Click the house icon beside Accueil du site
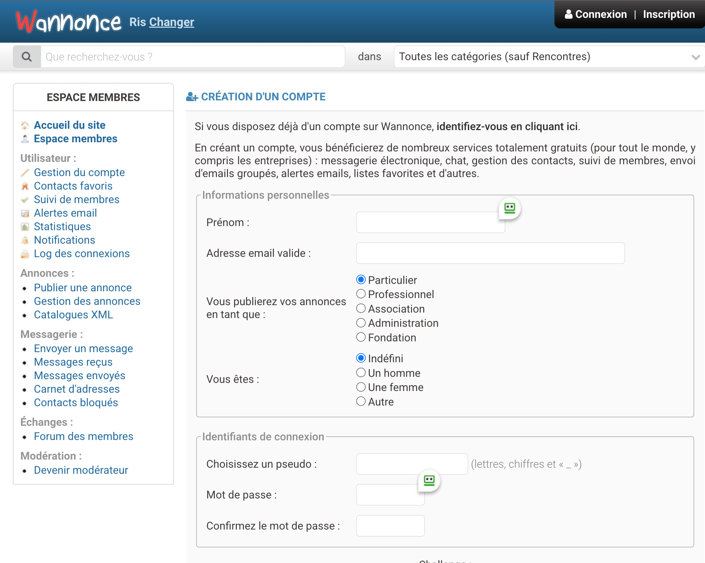Image resolution: width=705 pixels, height=563 pixels. (x=25, y=125)
